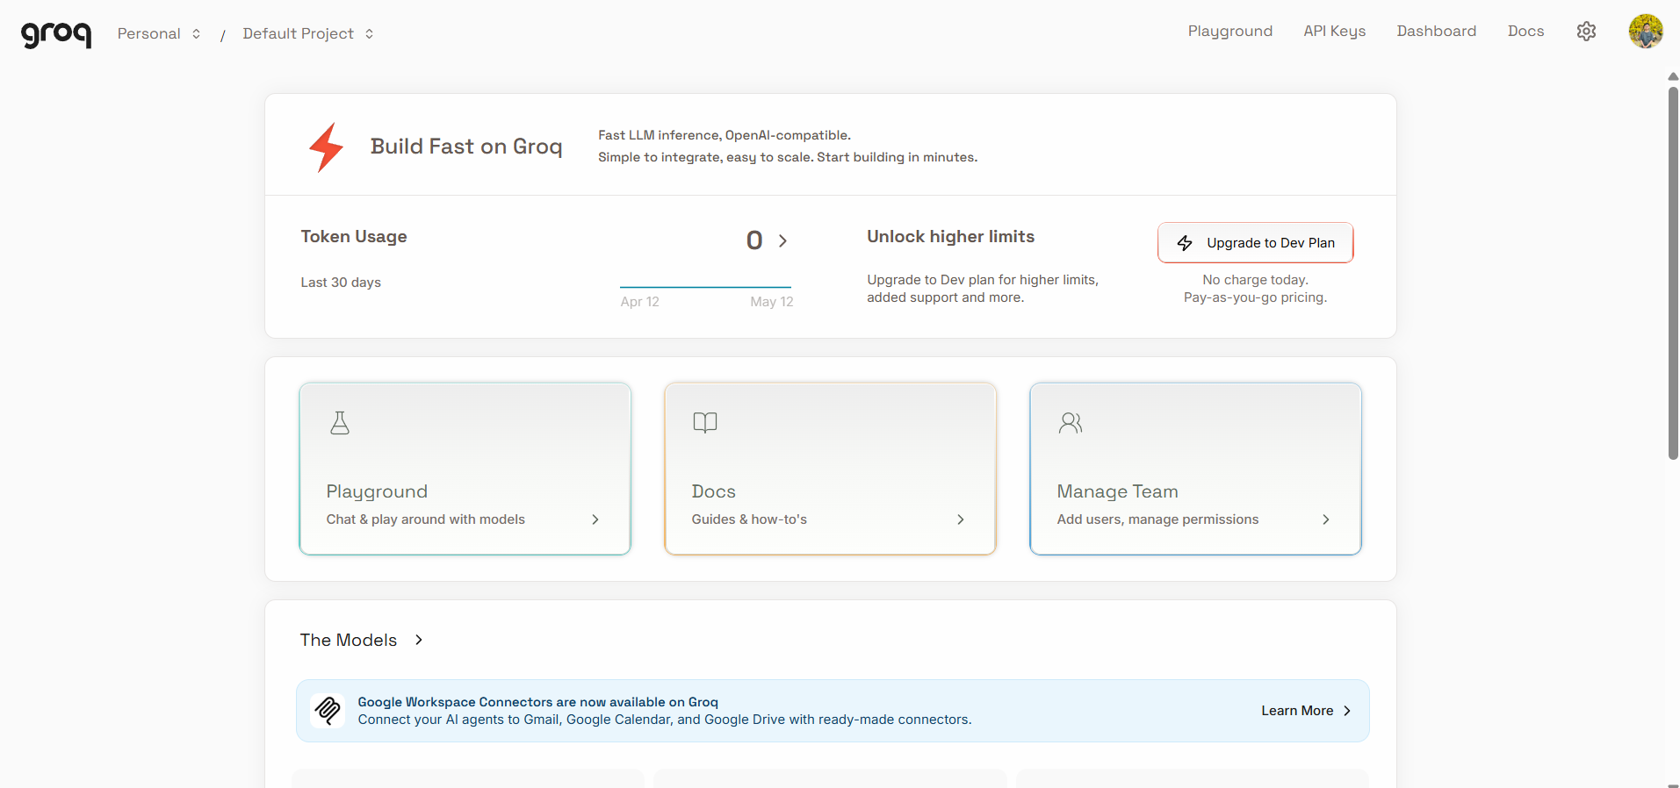
Task: Open the user profile avatar
Action: pos(1646,32)
